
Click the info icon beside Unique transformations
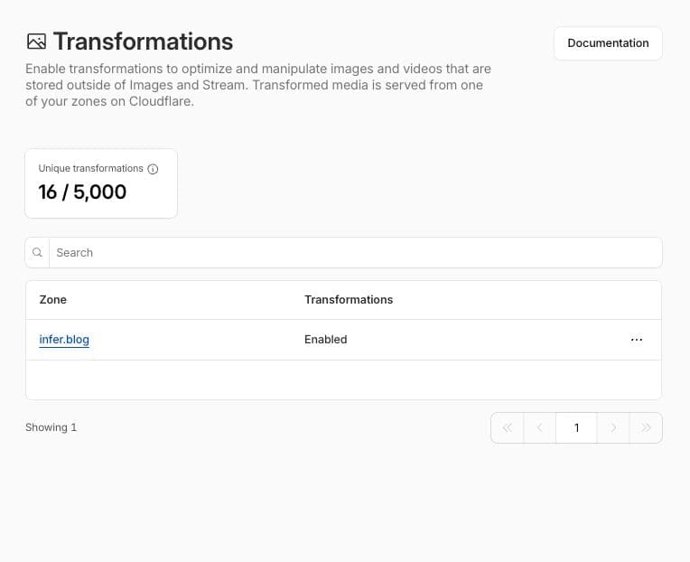tap(153, 169)
